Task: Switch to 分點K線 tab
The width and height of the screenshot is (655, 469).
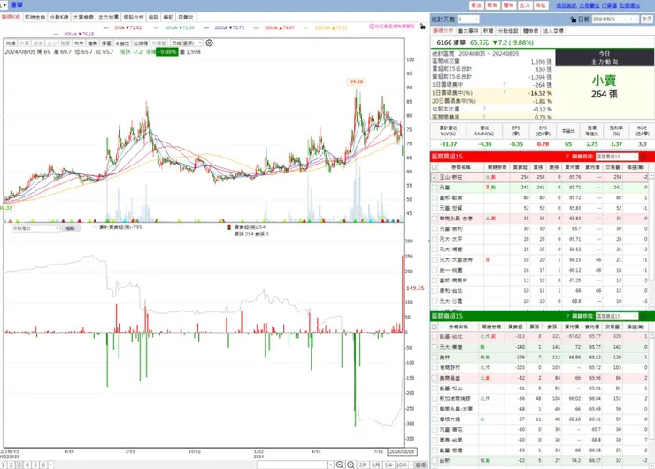Action: 59,17
